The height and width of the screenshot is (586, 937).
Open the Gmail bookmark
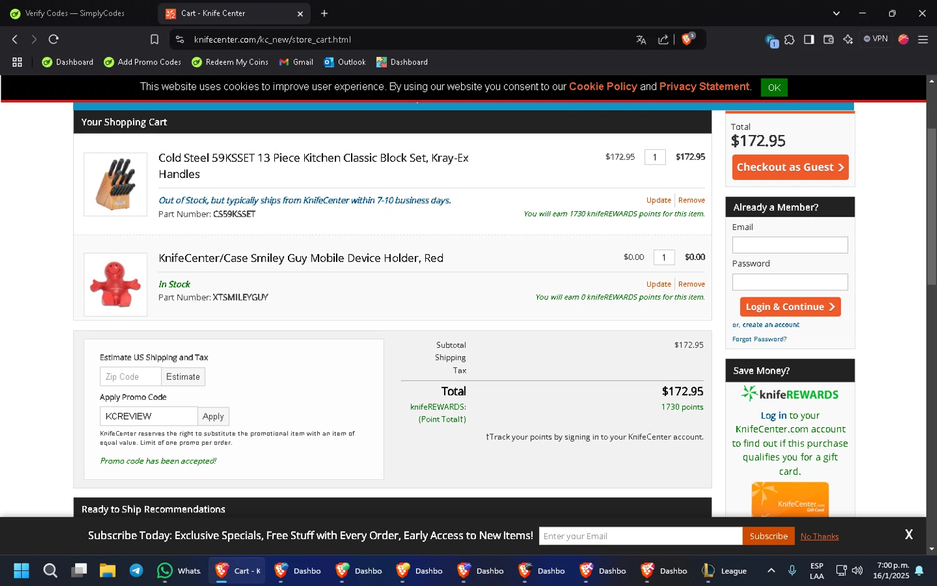click(296, 62)
